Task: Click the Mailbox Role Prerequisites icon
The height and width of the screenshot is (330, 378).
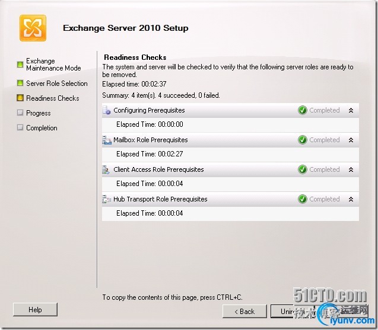Action: coord(107,140)
